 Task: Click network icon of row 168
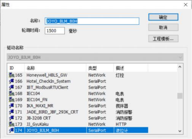pyautogui.click(x=12, y=93)
